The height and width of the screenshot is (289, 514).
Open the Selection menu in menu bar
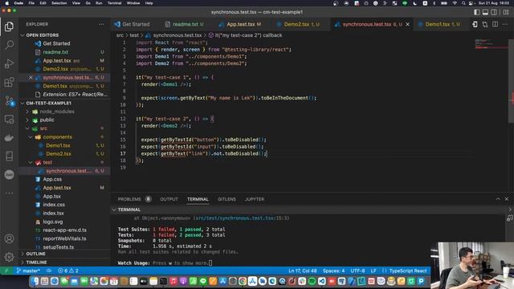point(59,3)
